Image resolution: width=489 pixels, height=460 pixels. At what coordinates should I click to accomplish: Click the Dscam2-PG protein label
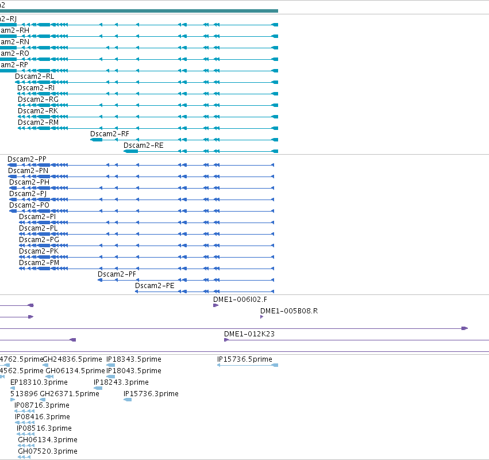[x=39, y=240]
